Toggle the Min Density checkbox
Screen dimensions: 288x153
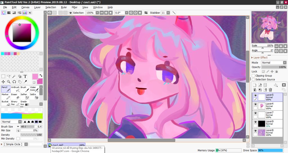(18, 138)
